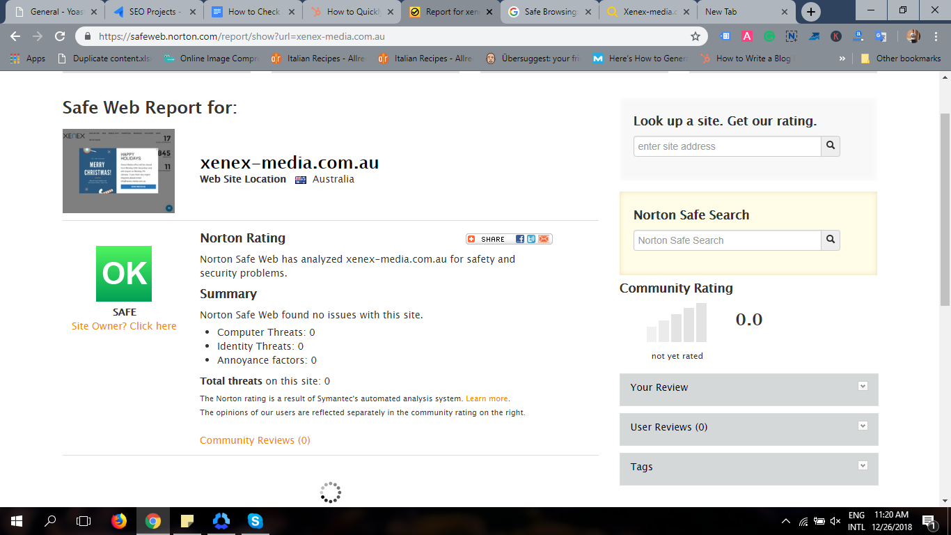
Task: Open the Learn more link
Action: coord(487,398)
